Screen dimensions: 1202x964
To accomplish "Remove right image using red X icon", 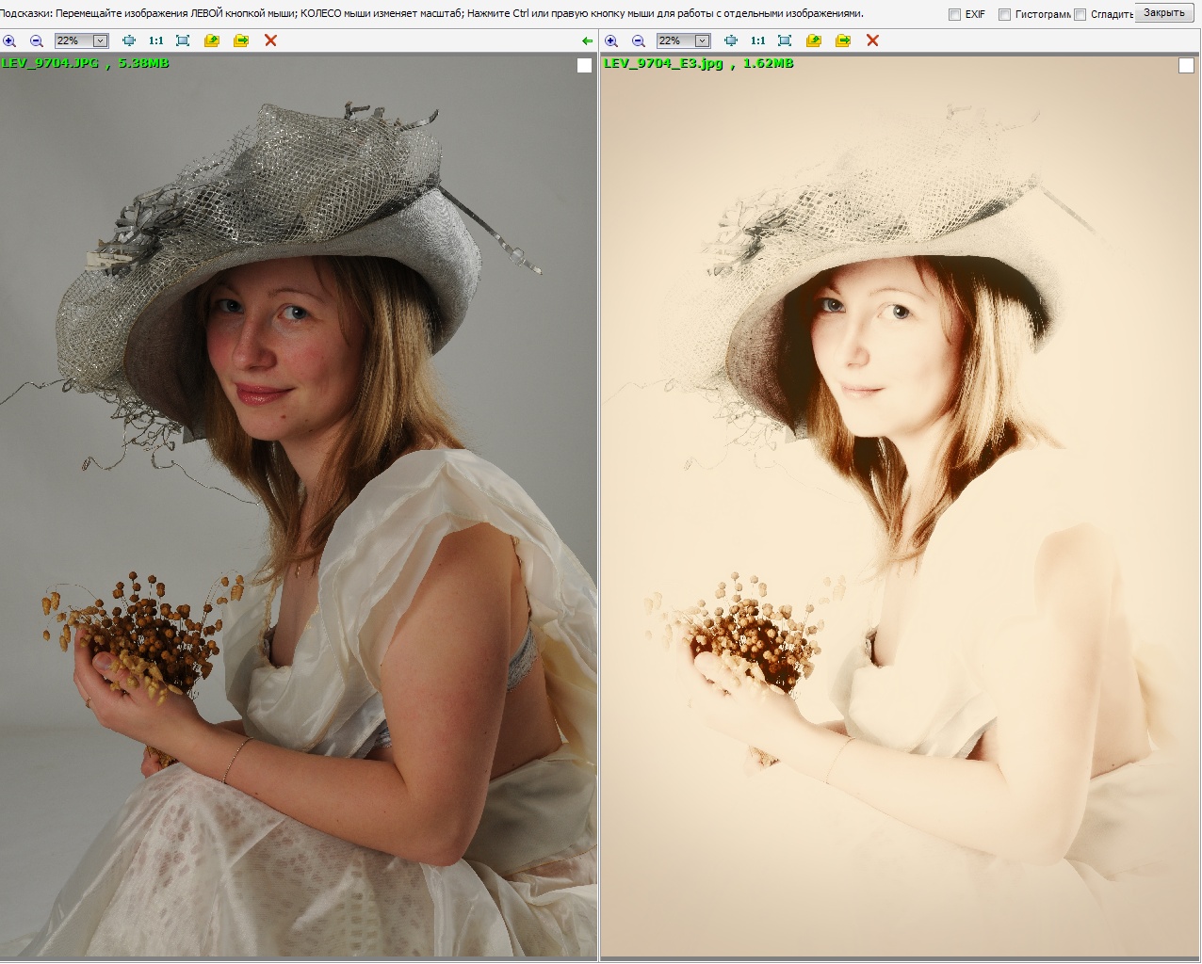I will tap(872, 40).
